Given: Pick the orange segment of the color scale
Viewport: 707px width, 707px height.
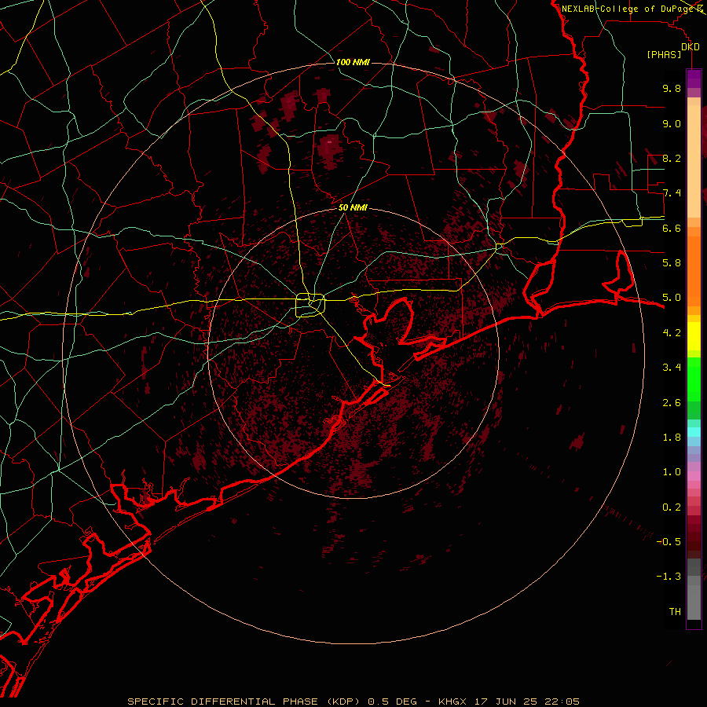Looking at the screenshot, I should (x=694, y=270).
